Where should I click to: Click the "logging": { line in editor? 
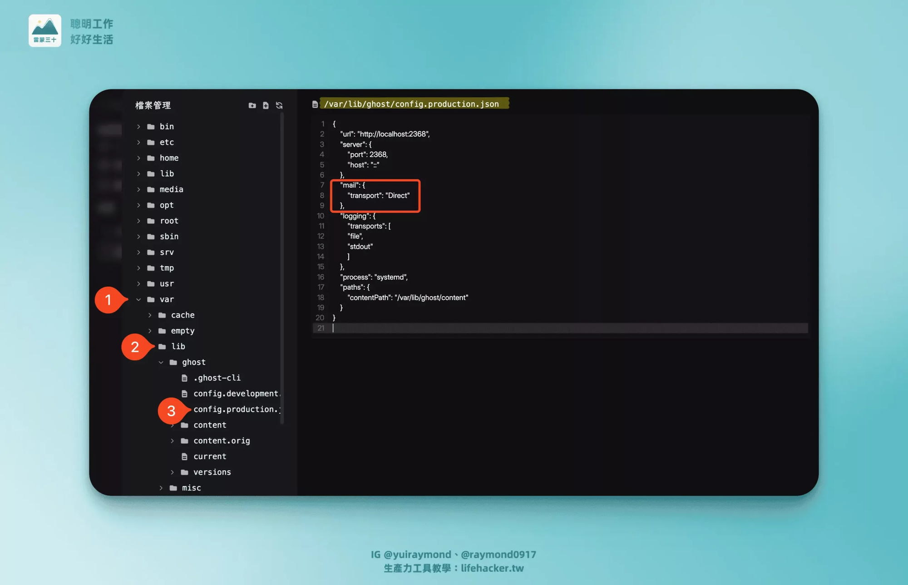coord(358,216)
